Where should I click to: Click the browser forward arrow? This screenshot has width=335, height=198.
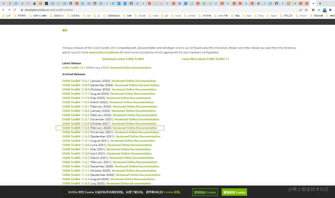click(x=9, y=10)
